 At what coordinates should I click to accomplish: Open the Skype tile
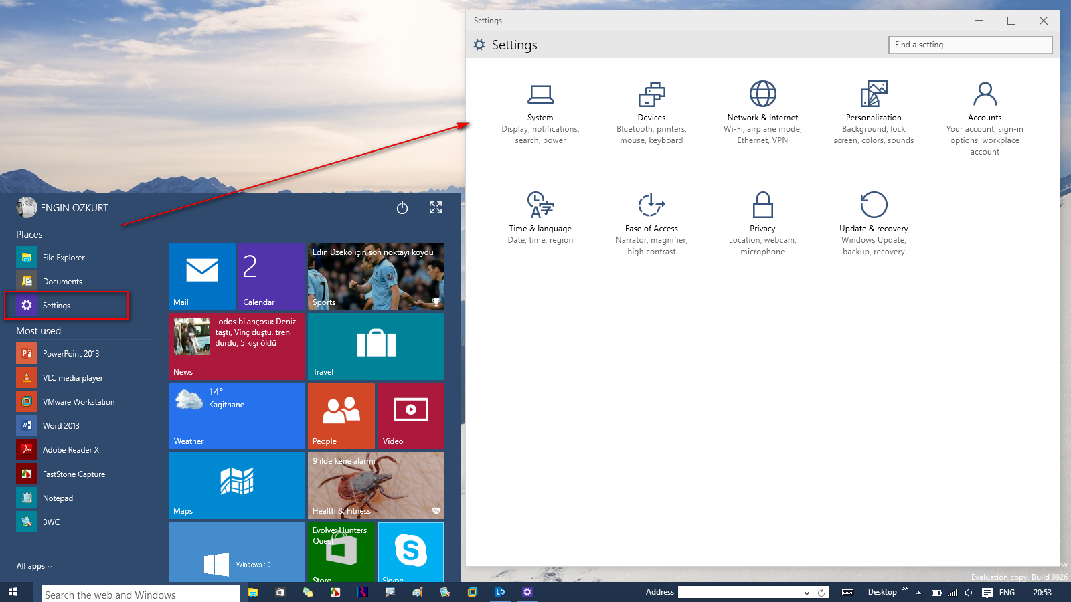(x=411, y=552)
